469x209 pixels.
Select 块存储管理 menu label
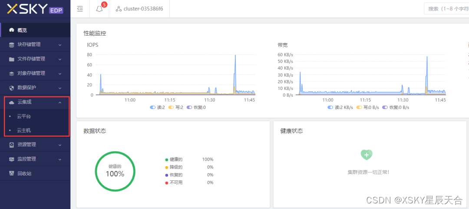coord(29,45)
